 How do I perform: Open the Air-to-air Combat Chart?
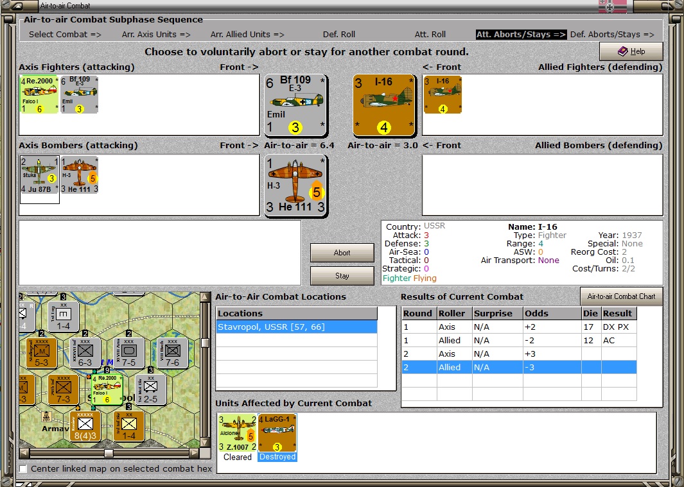pyautogui.click(x=621, y=296)
